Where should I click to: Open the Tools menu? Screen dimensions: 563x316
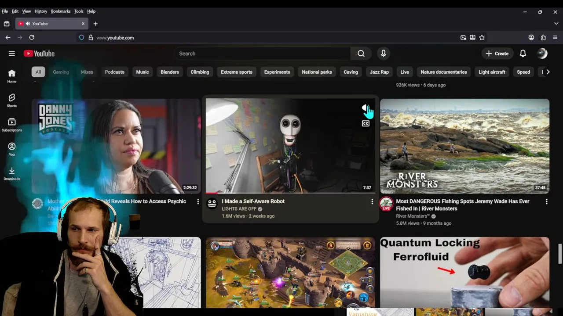pyautogui.click(x=79, y=11)
